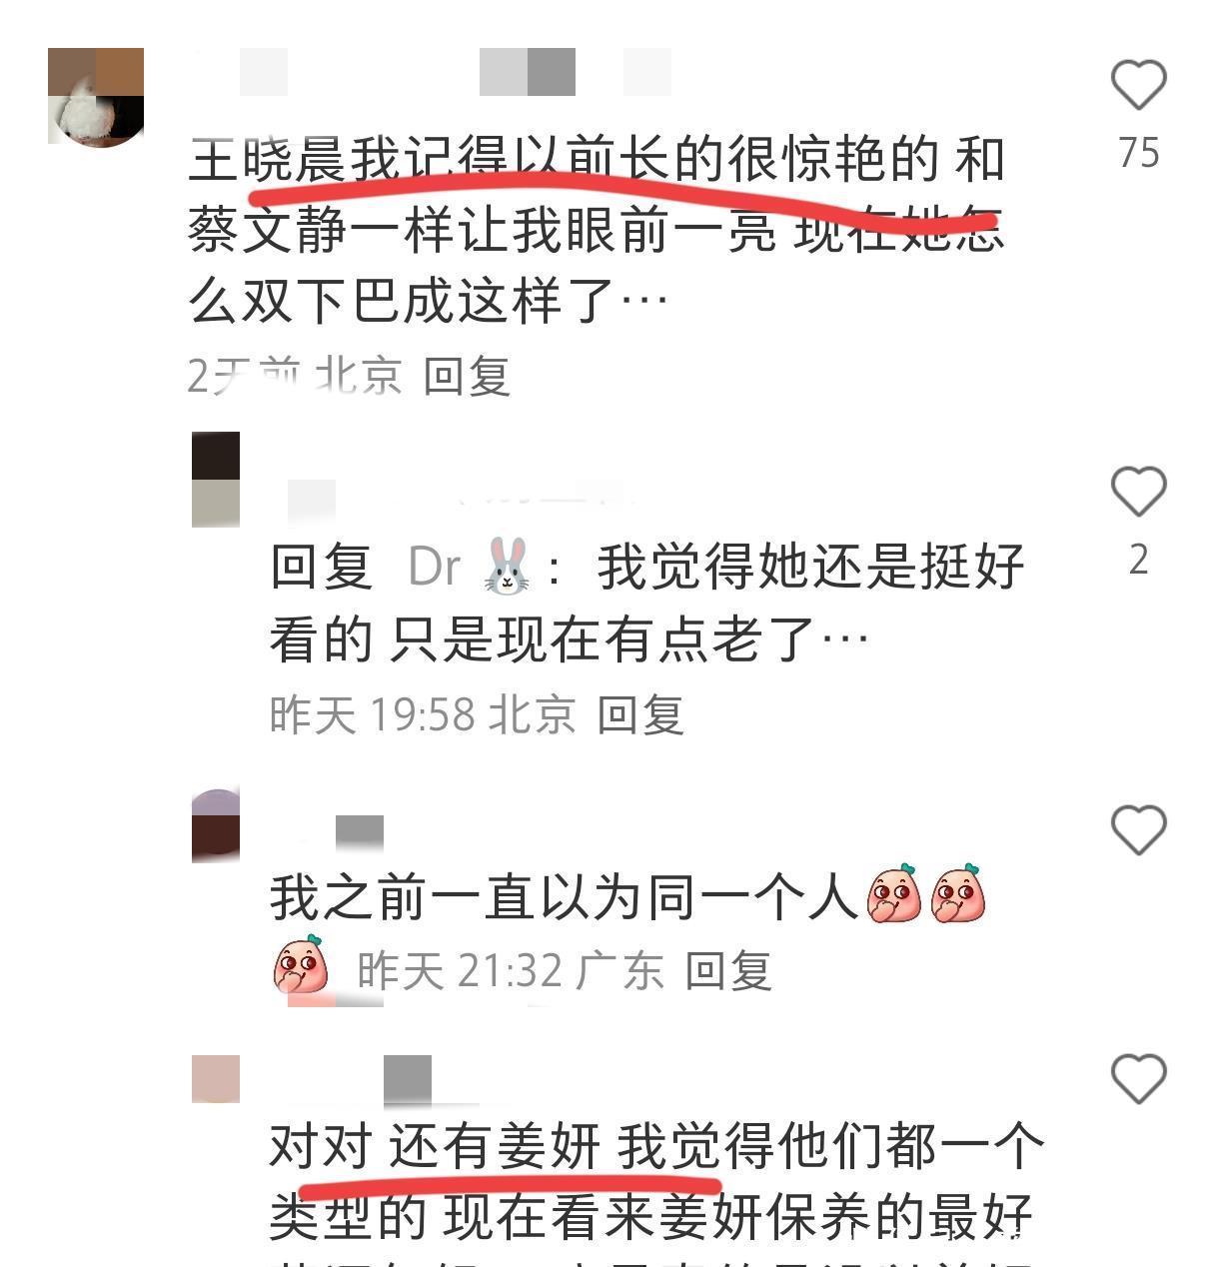Reply to the 昨天 19:58 北京 comment
Screen dimensions: 1219x1267
(640, 715)
